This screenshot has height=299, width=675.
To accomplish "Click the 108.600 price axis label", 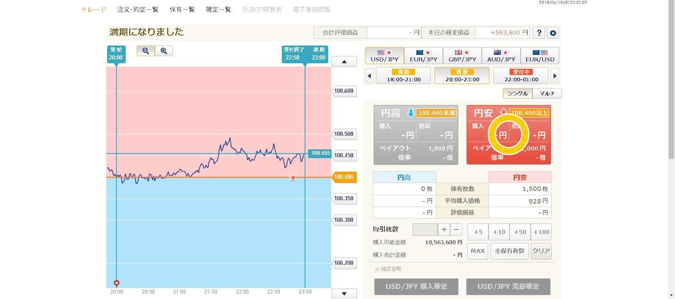I will coord(344,91).
